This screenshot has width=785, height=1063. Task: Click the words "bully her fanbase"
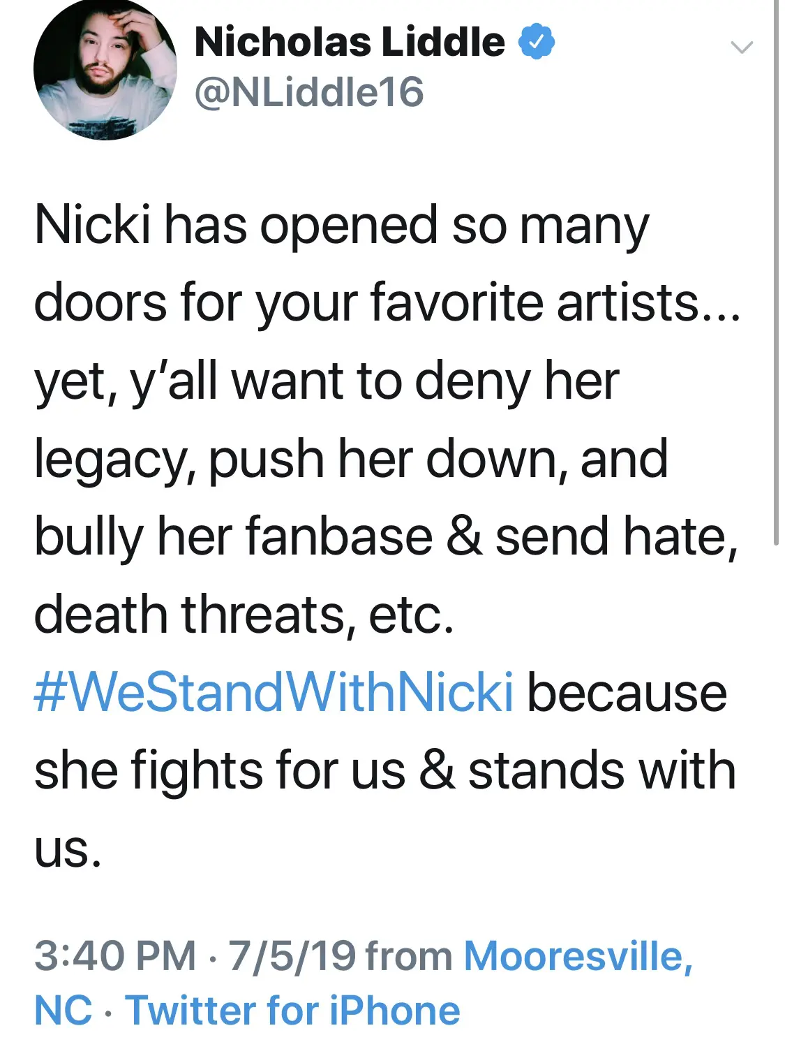pyautogui.click(x=234, y=537)
